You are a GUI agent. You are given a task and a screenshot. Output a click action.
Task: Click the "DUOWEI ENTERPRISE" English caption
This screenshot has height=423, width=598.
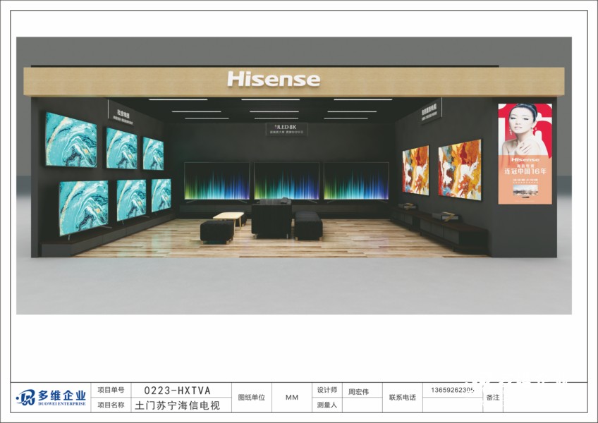pos(62,403)
